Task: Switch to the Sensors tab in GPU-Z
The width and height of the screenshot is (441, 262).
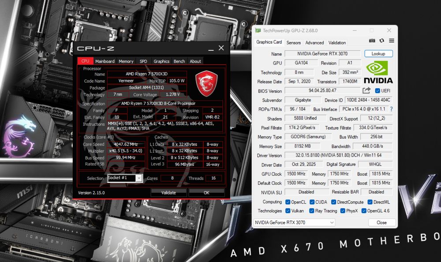Action: pos(293,42)
